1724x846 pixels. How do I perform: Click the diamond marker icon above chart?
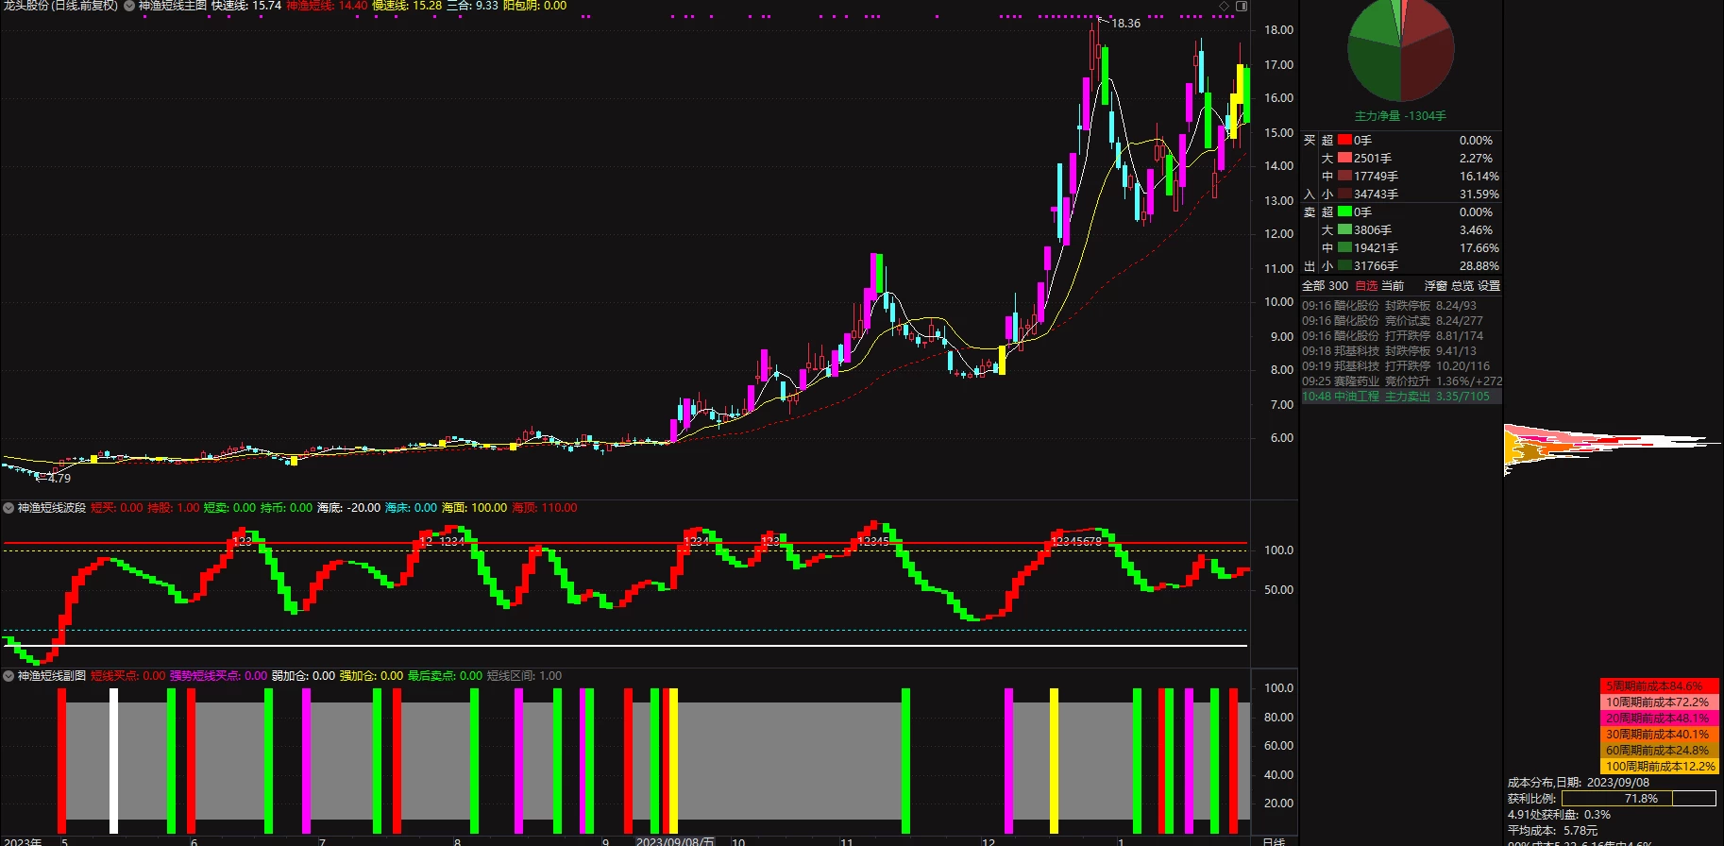click(1225, 6)
